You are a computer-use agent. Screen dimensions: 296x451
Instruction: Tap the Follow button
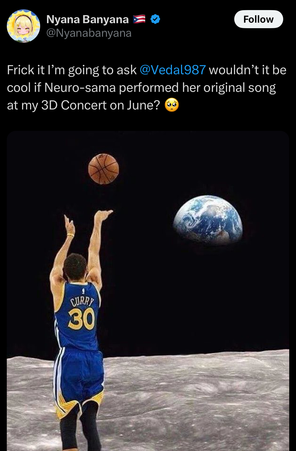point(259,19)
